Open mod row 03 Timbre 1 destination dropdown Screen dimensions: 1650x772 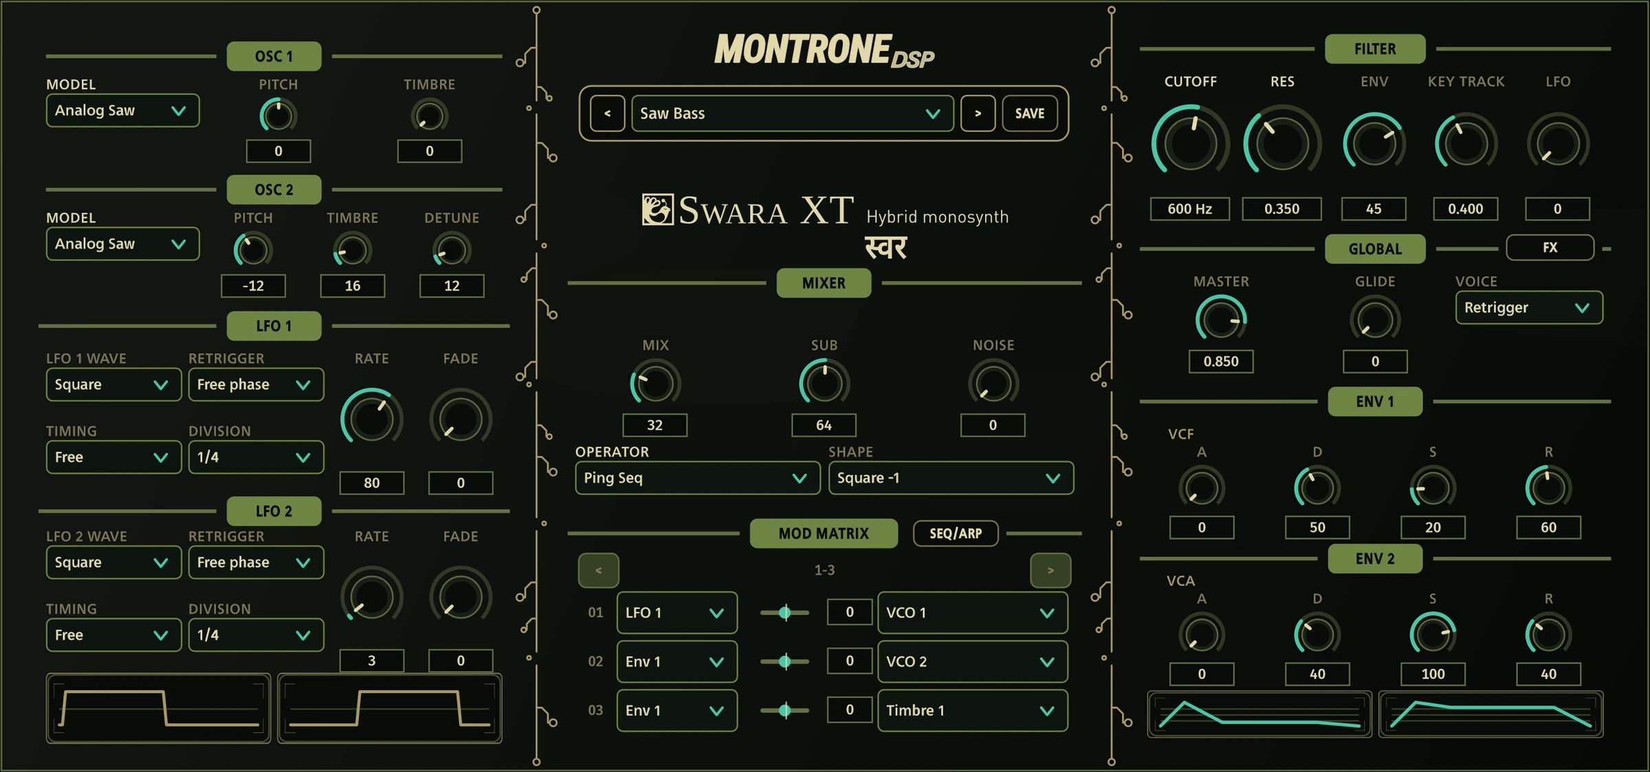972,710
